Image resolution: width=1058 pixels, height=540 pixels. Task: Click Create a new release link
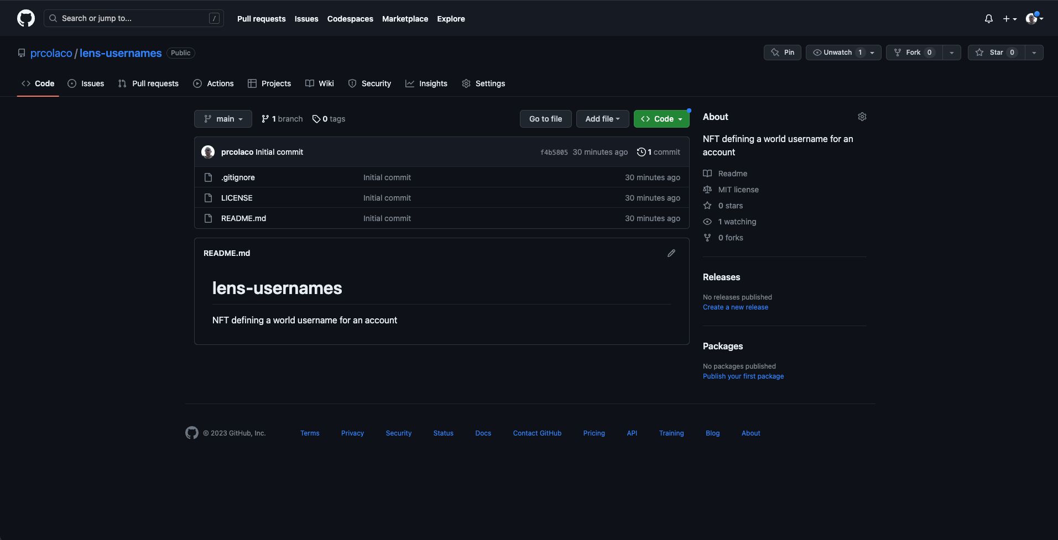click(x=736, y=307)
